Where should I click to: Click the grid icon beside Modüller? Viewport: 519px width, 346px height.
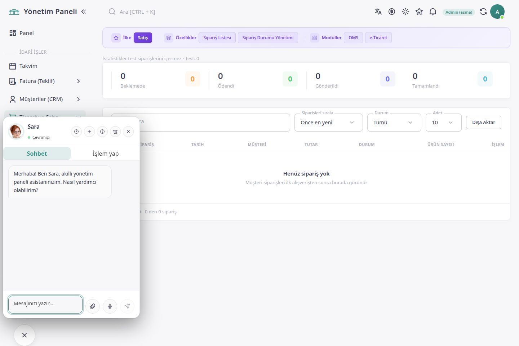[315, 37]
